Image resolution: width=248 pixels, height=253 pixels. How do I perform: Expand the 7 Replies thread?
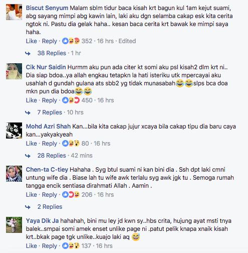click(x=50, y=112)
